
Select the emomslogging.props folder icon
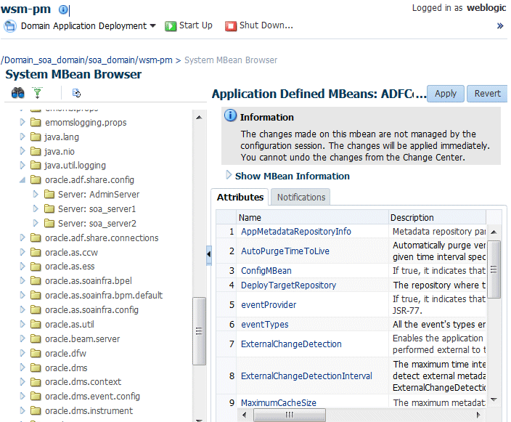(36, 122)
